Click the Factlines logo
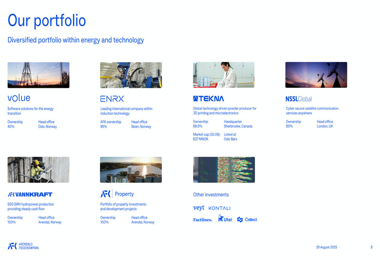 [x=203, y=220]
